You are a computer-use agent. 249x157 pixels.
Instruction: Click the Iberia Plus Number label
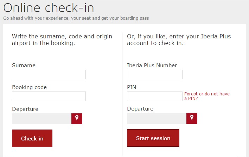[x=152, y=65]
